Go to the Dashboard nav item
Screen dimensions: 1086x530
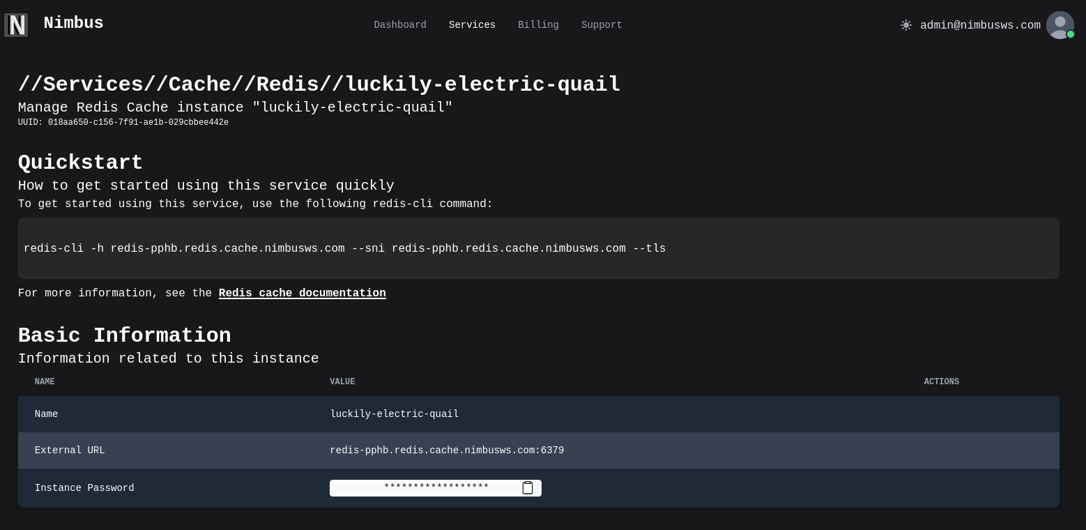[400, 25]
